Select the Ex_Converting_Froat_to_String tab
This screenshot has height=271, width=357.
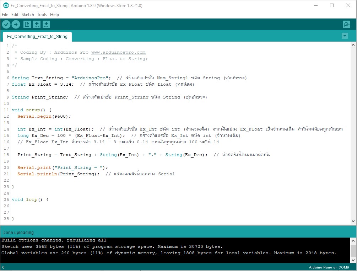click(x=37, y=37)
